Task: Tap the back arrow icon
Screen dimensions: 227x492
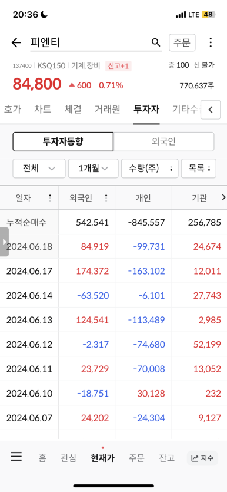Action: [16, 42]
